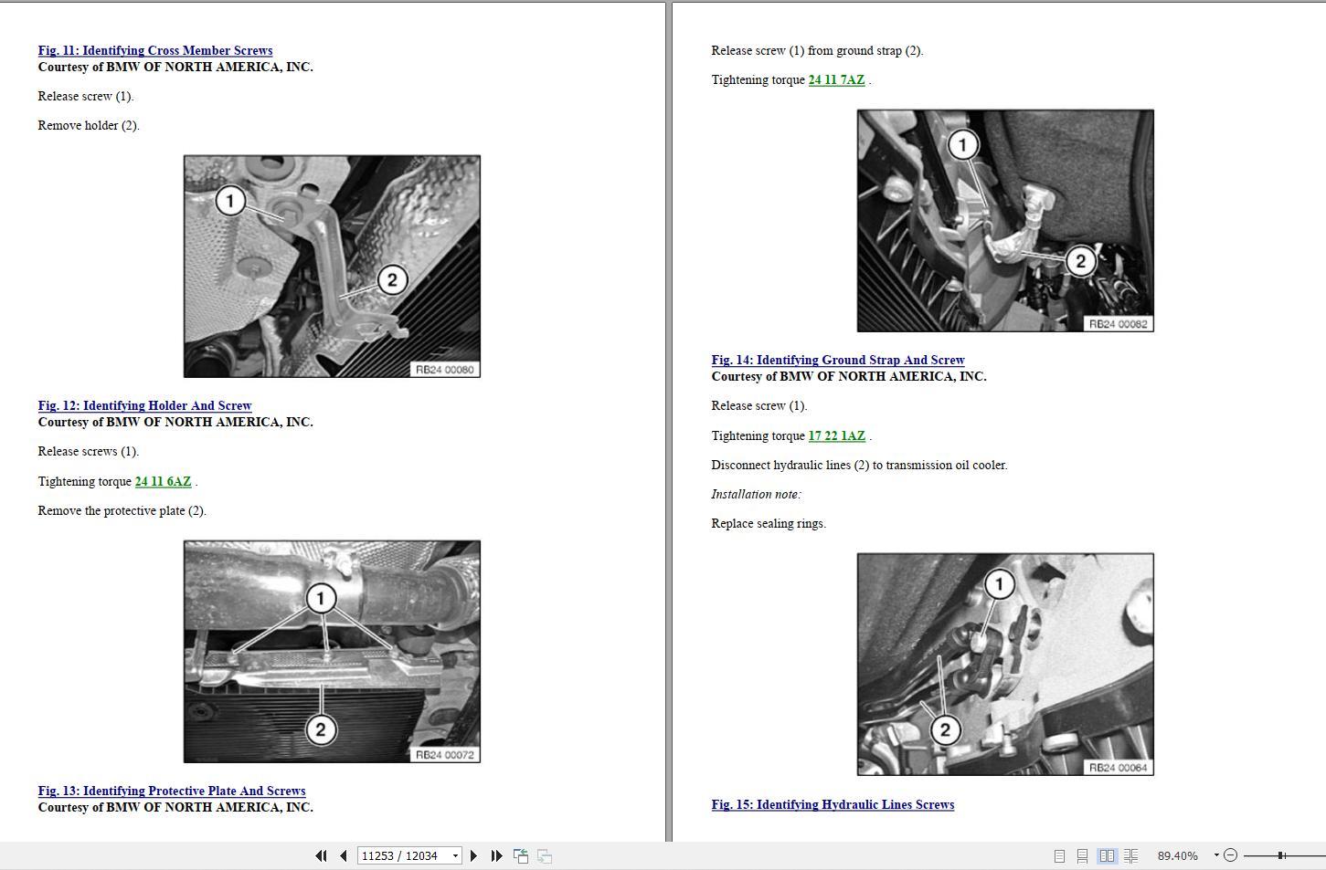Go to the next page
Viewport: 1326px width, 870px height.
pyautogui.click(x=473, y=855)
